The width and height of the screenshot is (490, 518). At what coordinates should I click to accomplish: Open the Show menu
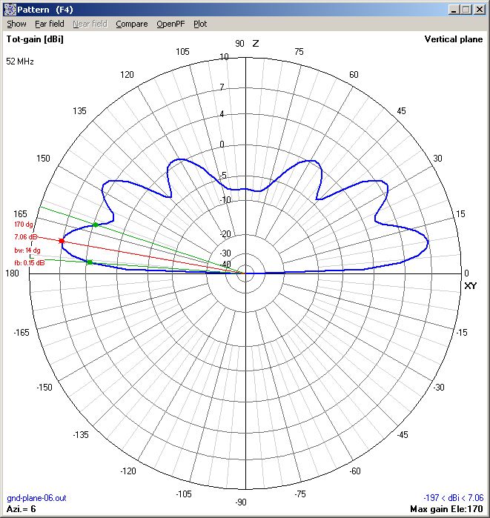pos(16,24)
